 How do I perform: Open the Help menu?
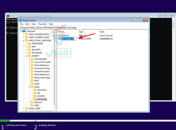click(51, 24)
